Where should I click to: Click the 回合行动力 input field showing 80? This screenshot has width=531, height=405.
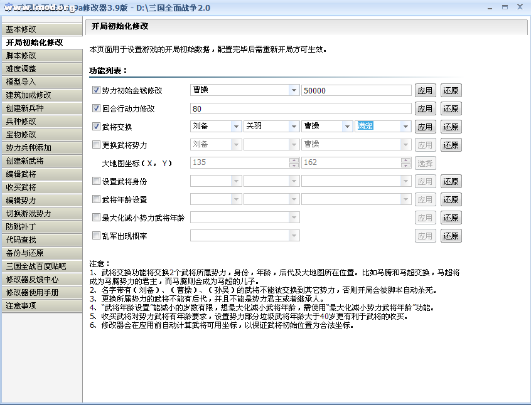(x=301, y=108)
